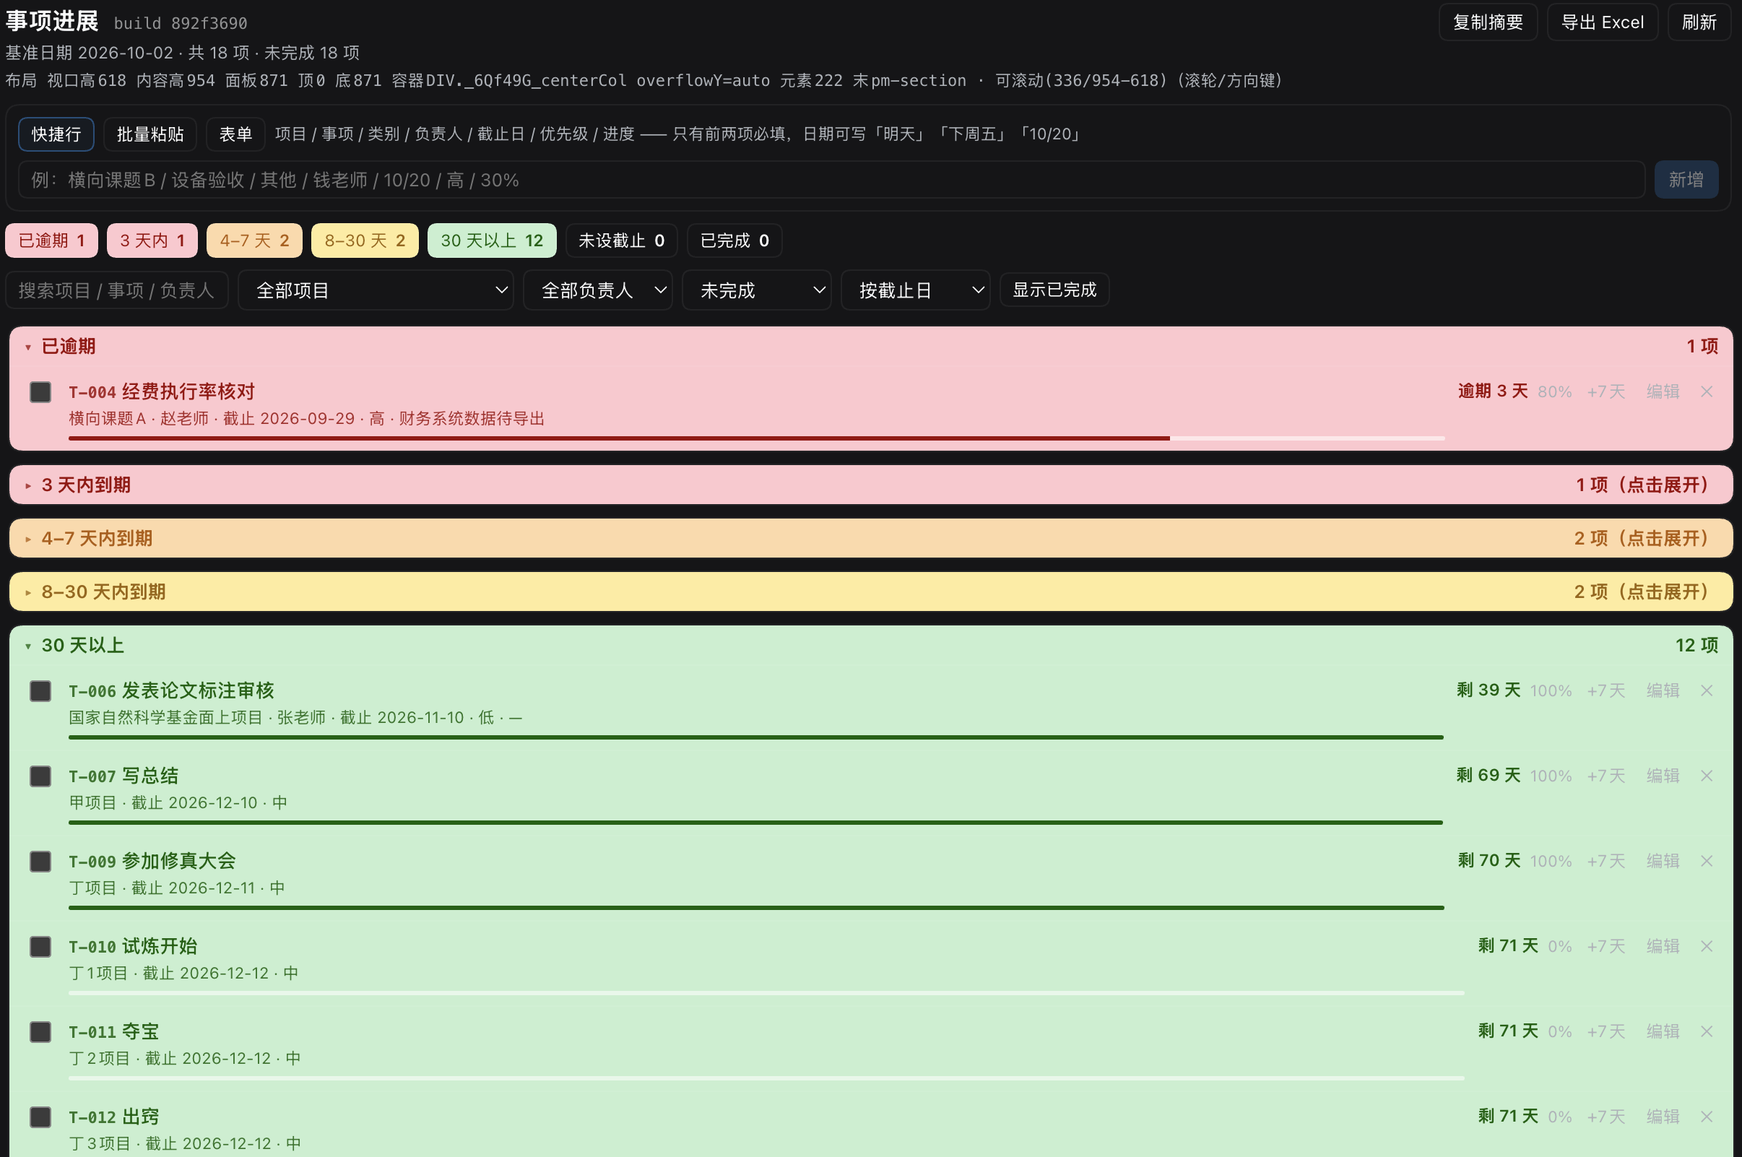
Task: Postpone T-004 with +7天
Action: click(1606, 391)
